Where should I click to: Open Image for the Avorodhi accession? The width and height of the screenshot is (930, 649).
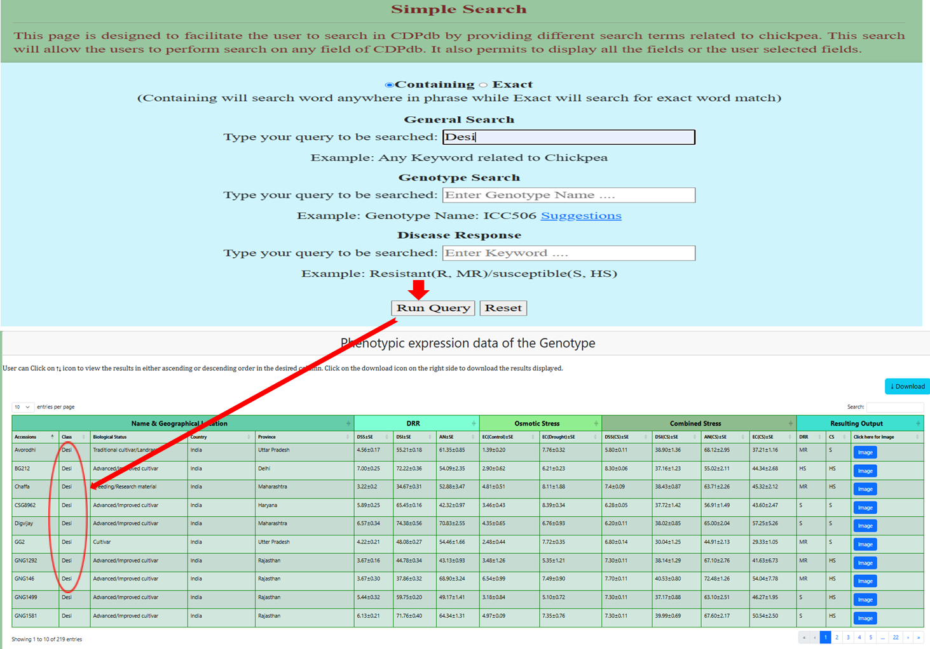(865, 452)
